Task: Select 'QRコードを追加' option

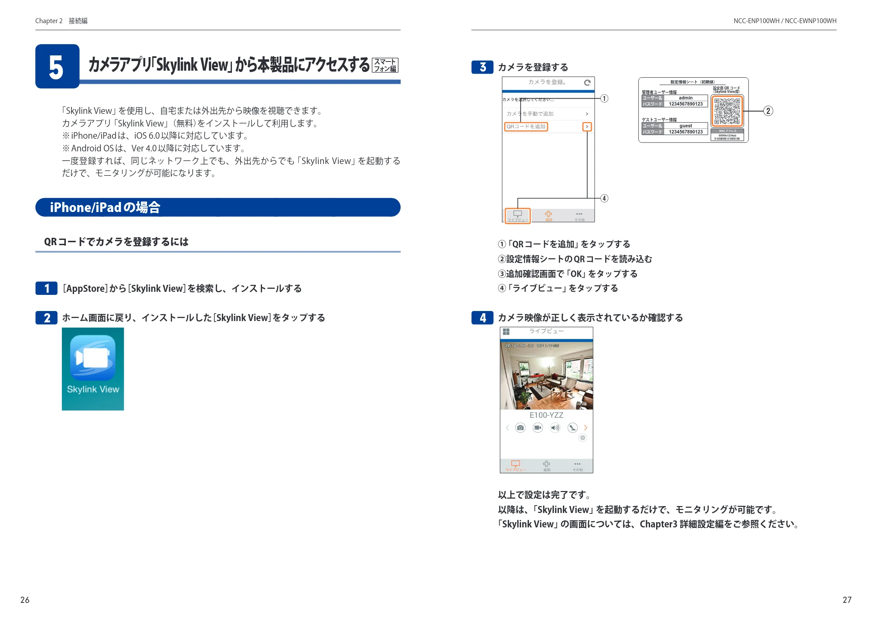Action: pos(526,127)
